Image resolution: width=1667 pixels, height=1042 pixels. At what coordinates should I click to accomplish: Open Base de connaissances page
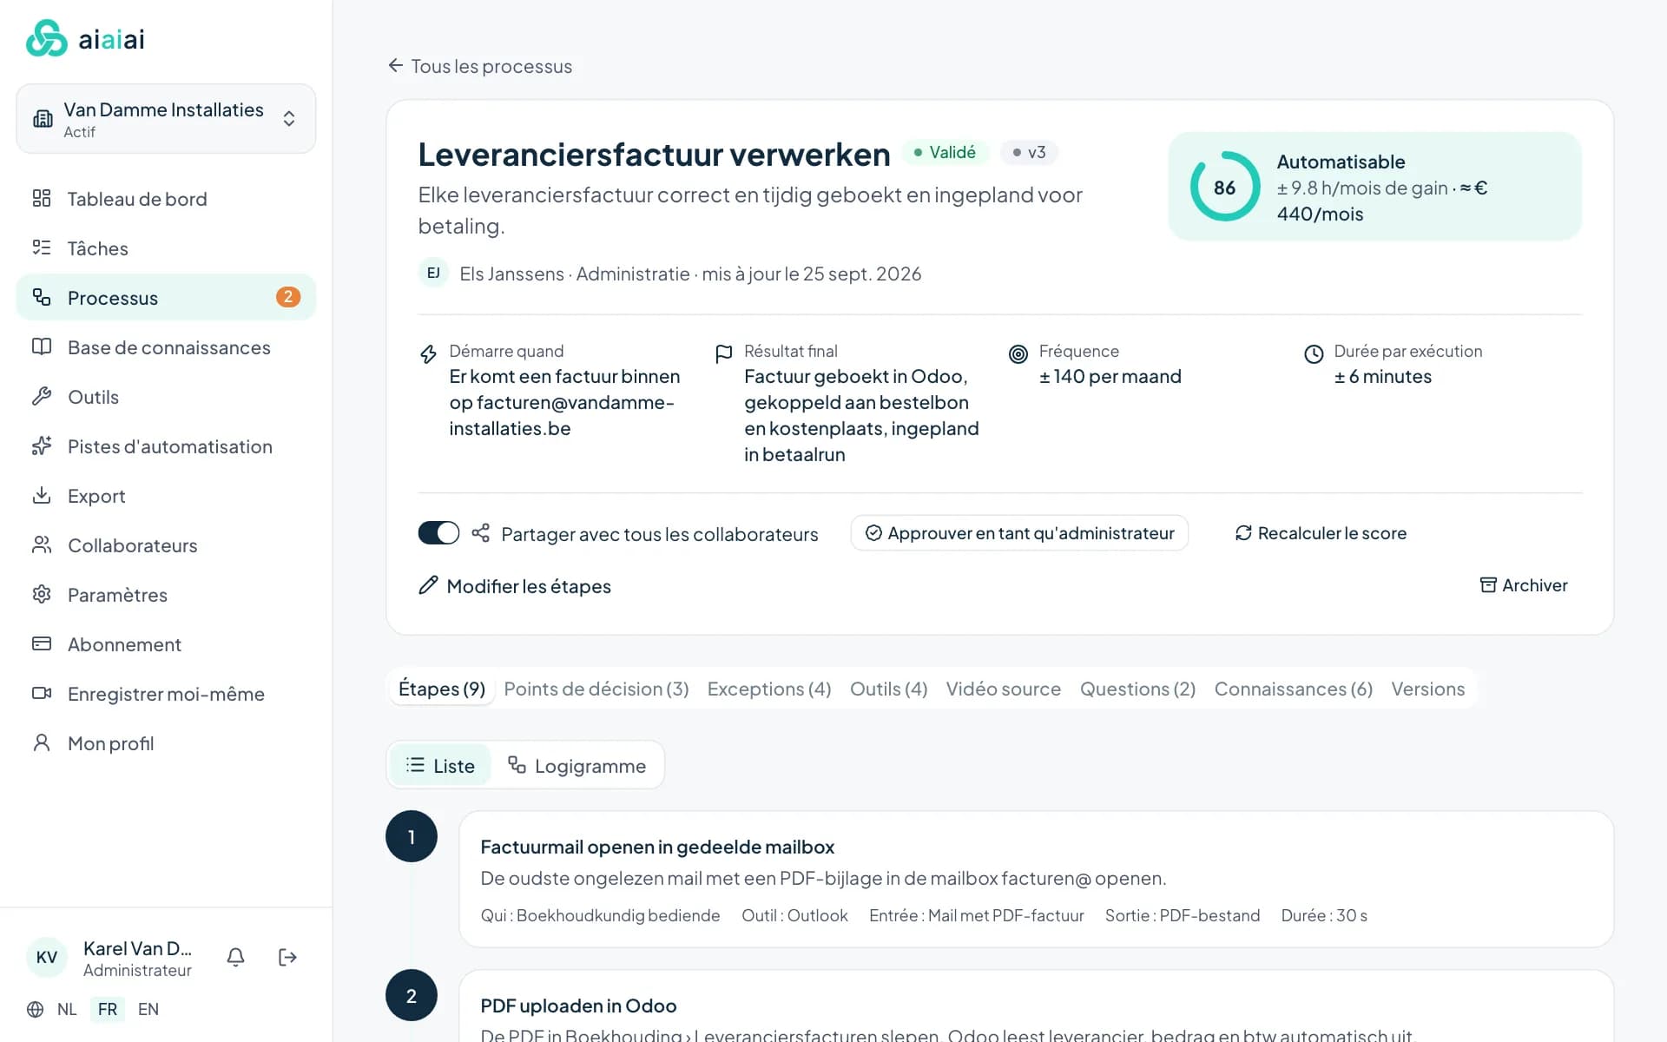pyautogui.click(x=166, y=347)
